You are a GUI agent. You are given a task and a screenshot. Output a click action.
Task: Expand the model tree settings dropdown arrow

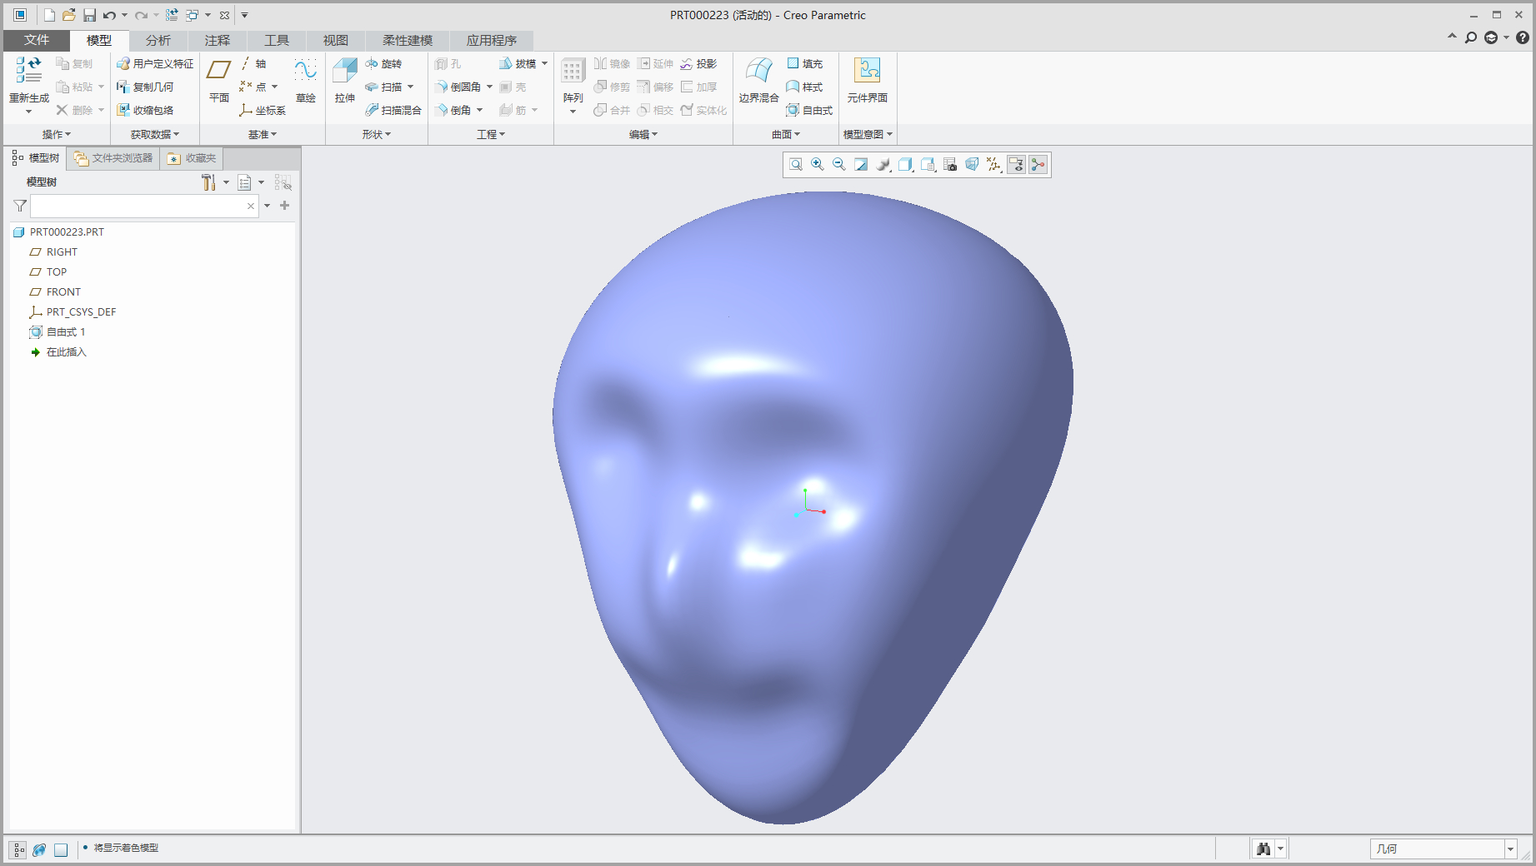click(226, 182)
